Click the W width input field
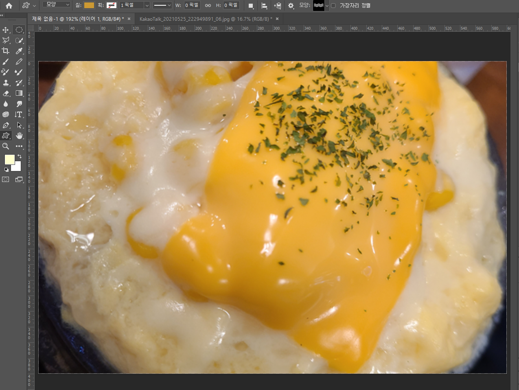Viewport: 519px width, 390px height. tap(192, 5)
